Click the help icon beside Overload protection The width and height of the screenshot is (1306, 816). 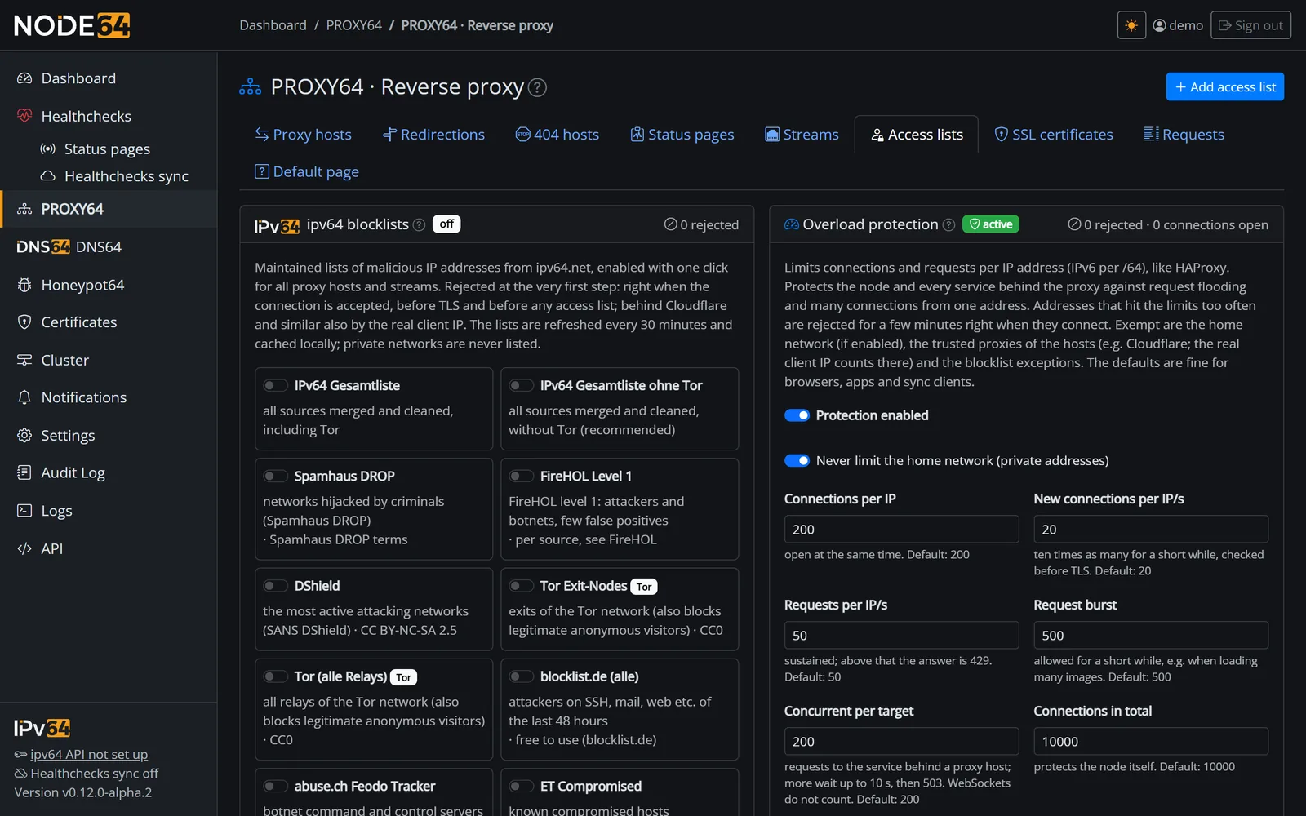click(x=948, y=224)
